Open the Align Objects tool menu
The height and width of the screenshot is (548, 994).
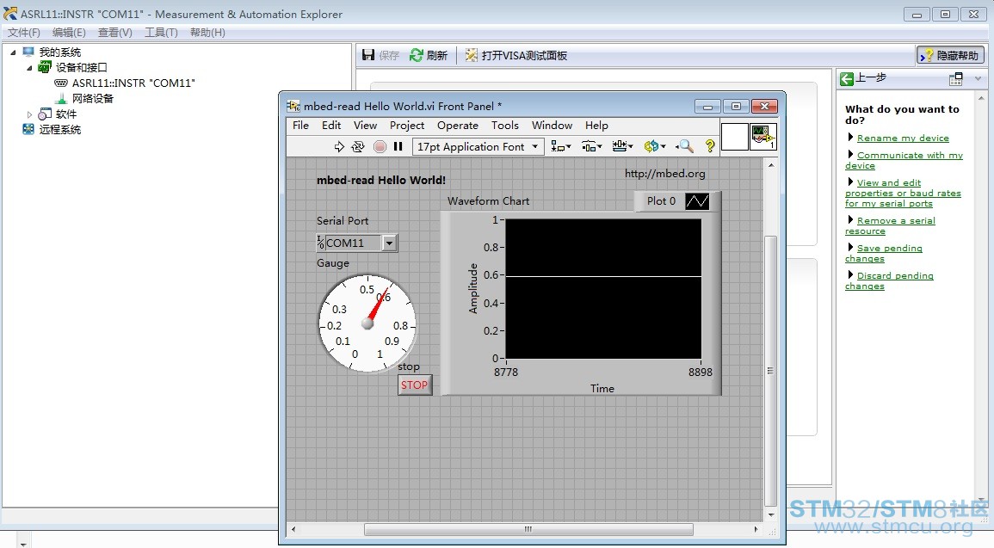pyautogui.click(x=561, y=147)
